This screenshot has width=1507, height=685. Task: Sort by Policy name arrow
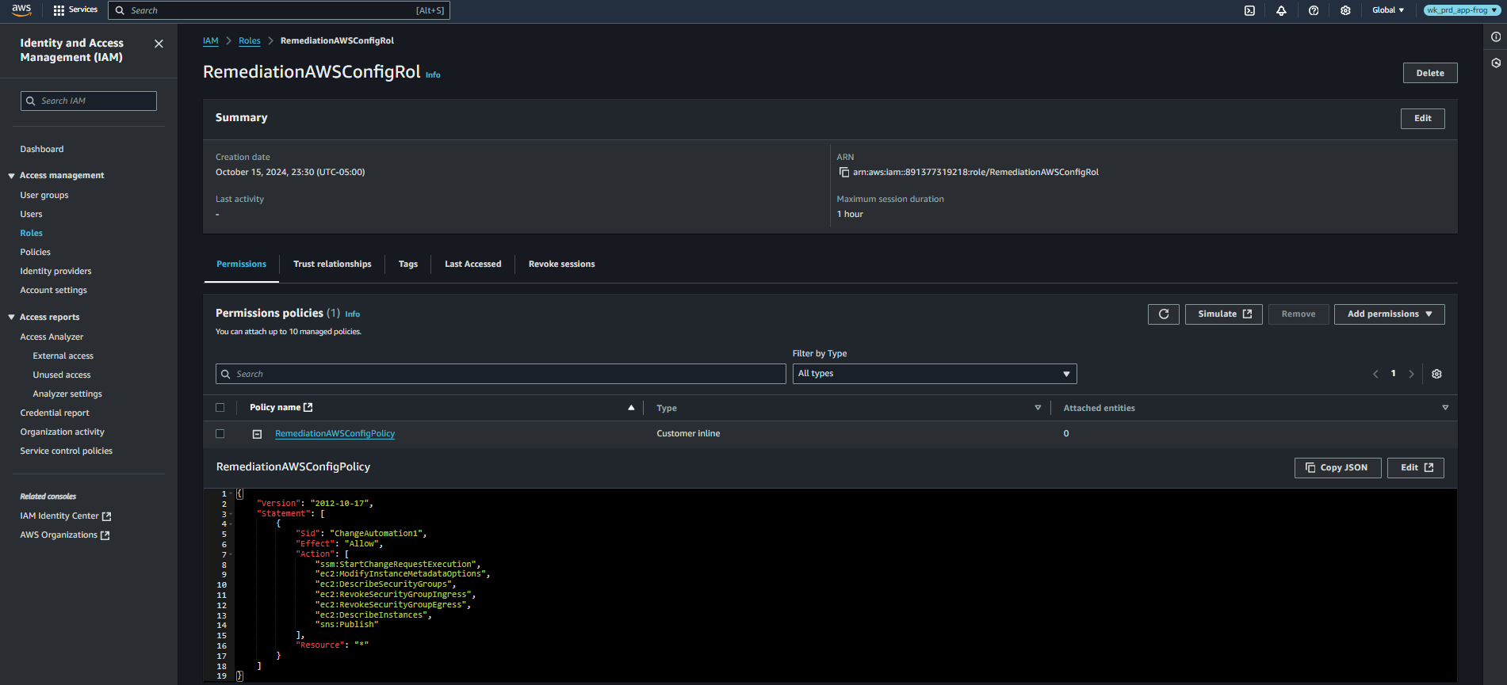pos(631,408)
